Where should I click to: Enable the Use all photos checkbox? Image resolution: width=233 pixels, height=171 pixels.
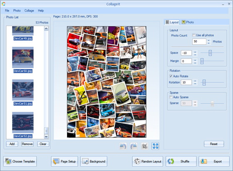(x=193, y=35)
